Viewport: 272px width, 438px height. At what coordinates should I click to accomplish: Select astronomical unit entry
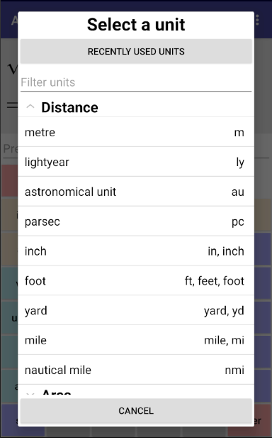tap(136, 192)
